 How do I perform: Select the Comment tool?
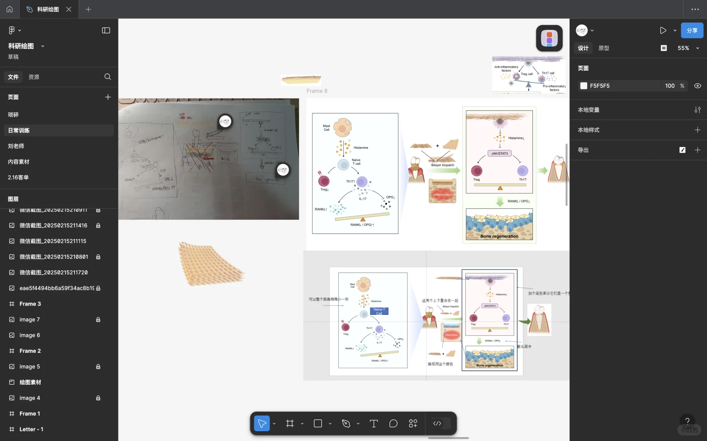[x=393, y=423]
